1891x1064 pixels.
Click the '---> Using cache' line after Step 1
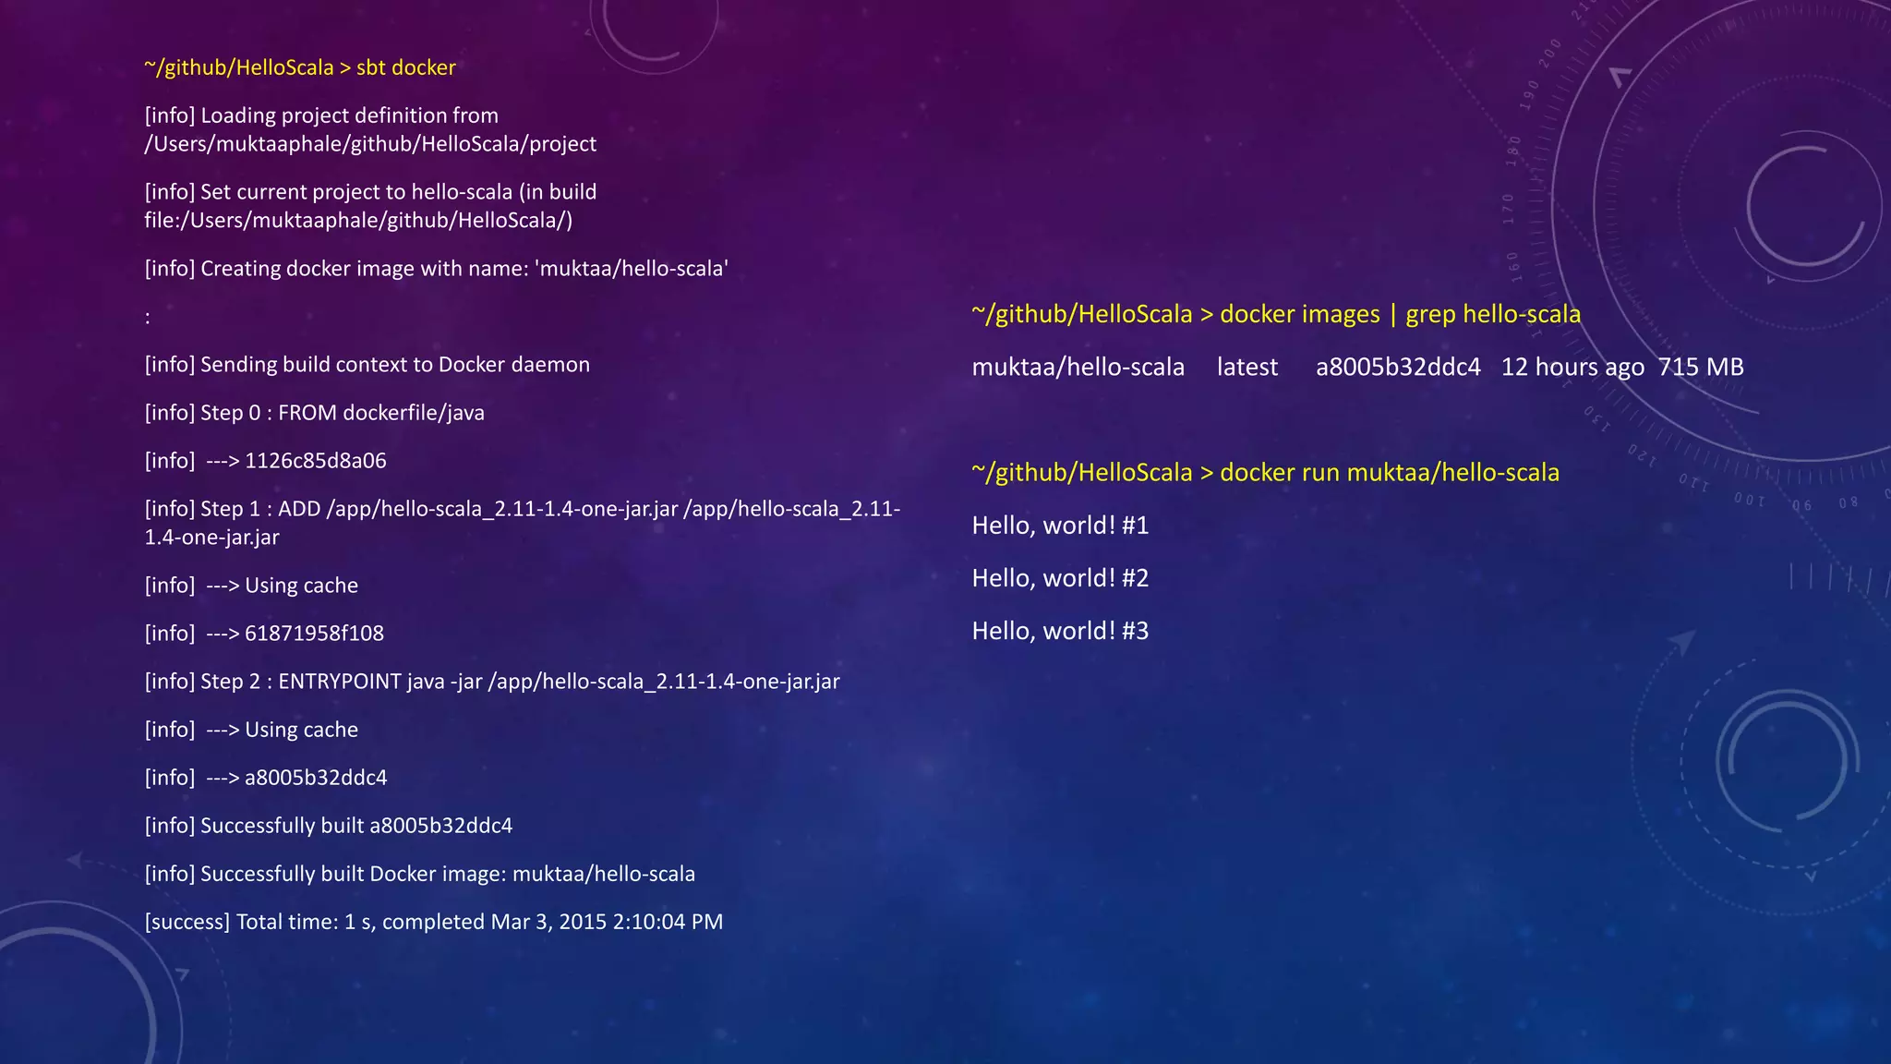(x=251, y=586)
